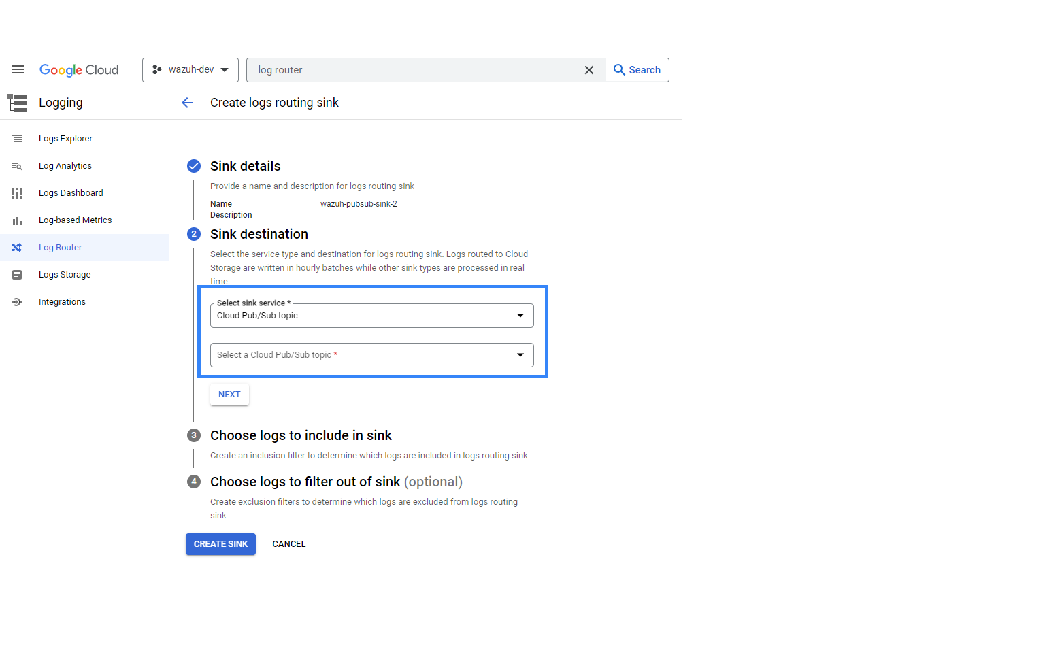Clear the search box text
Viewport: 1045px width, 653px height.
[589, 70]
